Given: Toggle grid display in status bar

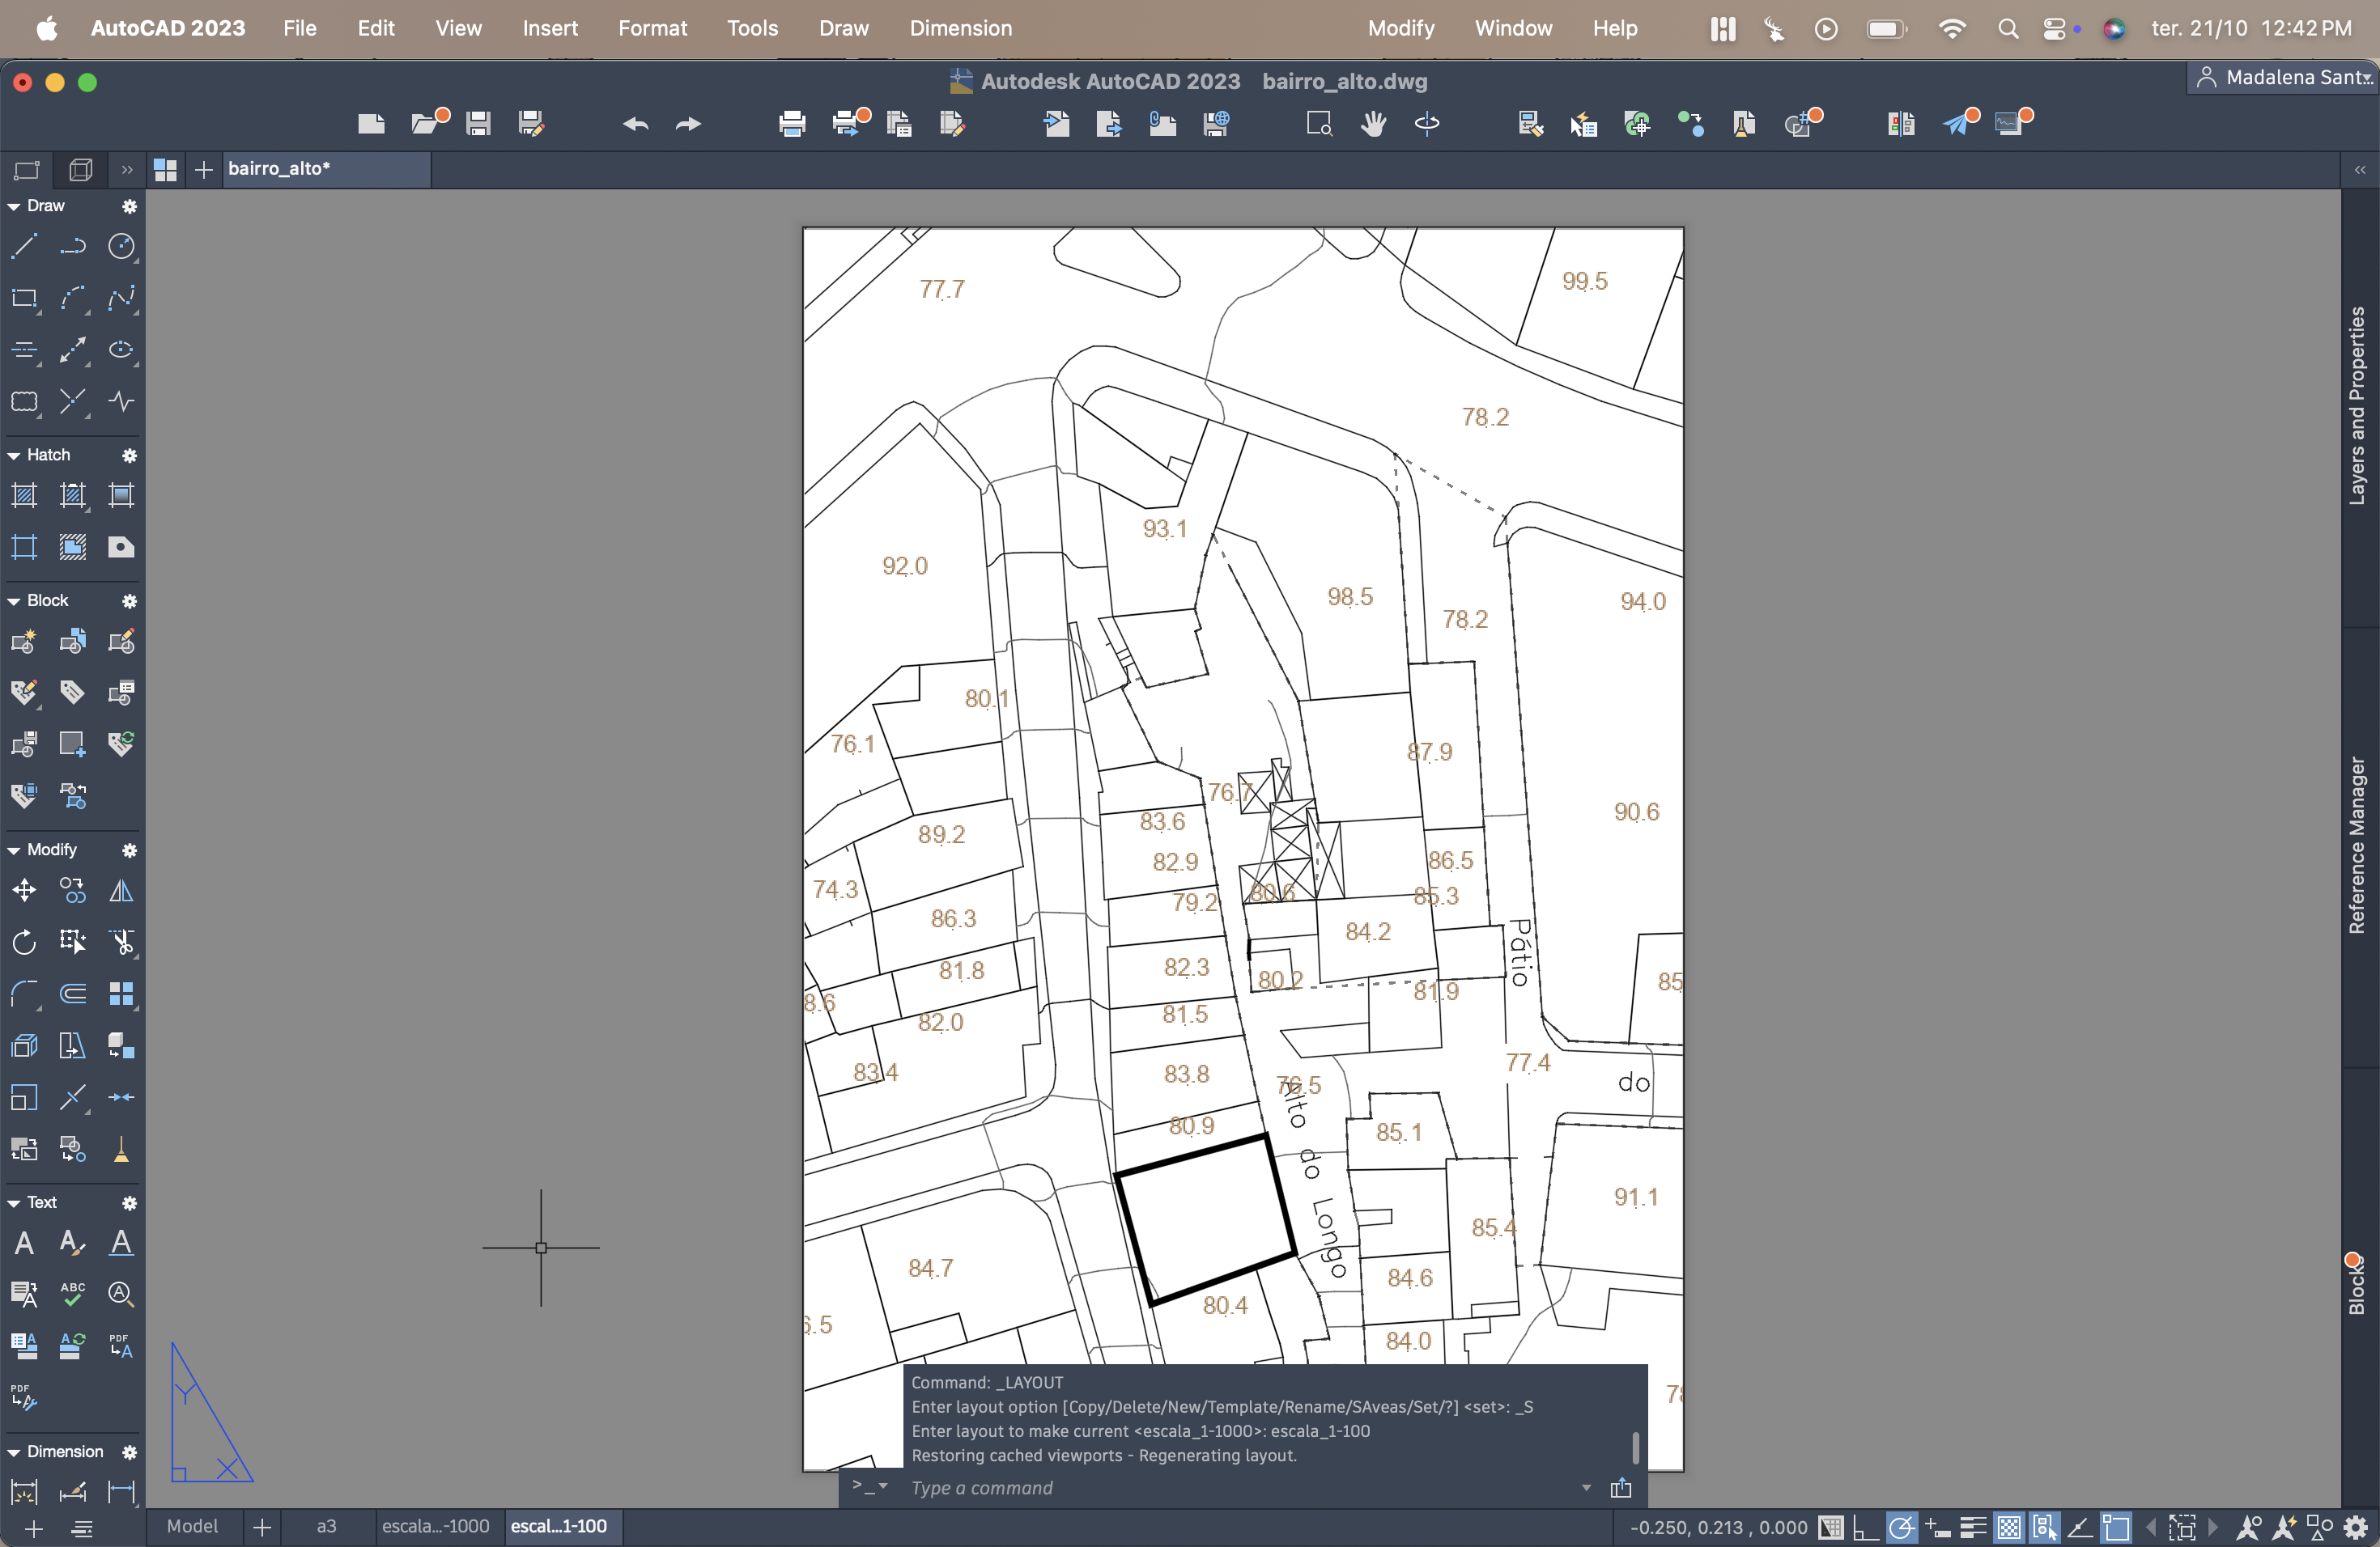Looking at the screenshot, I should click(x=1831, y=1527).
